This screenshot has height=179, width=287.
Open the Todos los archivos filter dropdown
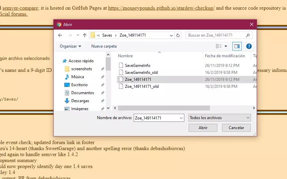click(219, 118)
